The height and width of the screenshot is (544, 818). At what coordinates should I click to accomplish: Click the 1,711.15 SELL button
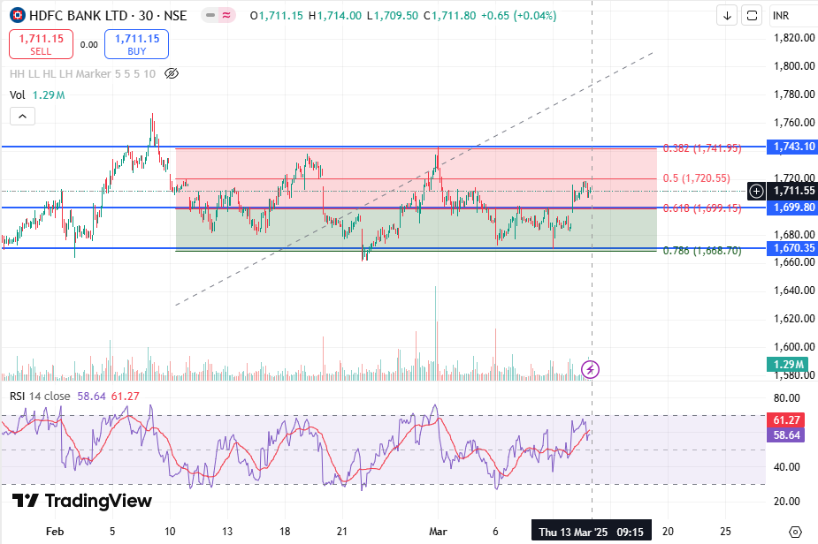click(x=42, y=44)
